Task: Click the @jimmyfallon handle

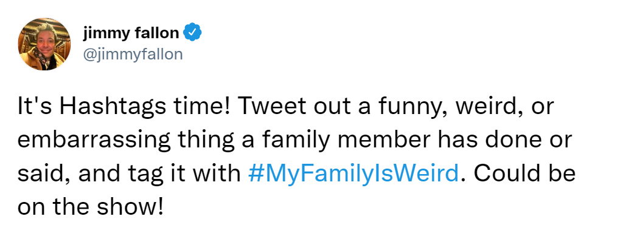Action: pyautogui.click(x=133, y=54)
